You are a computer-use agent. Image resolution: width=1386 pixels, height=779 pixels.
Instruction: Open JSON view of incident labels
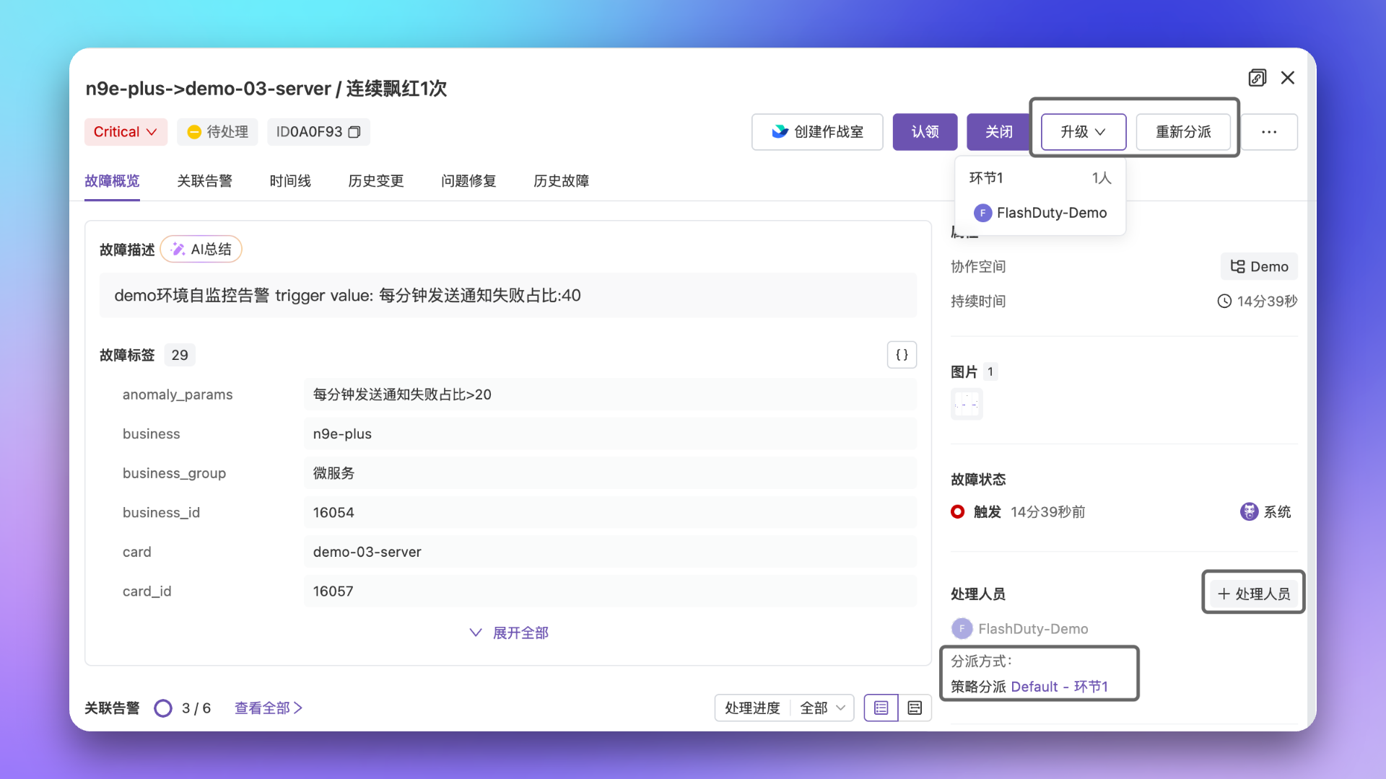click(902, 355)
